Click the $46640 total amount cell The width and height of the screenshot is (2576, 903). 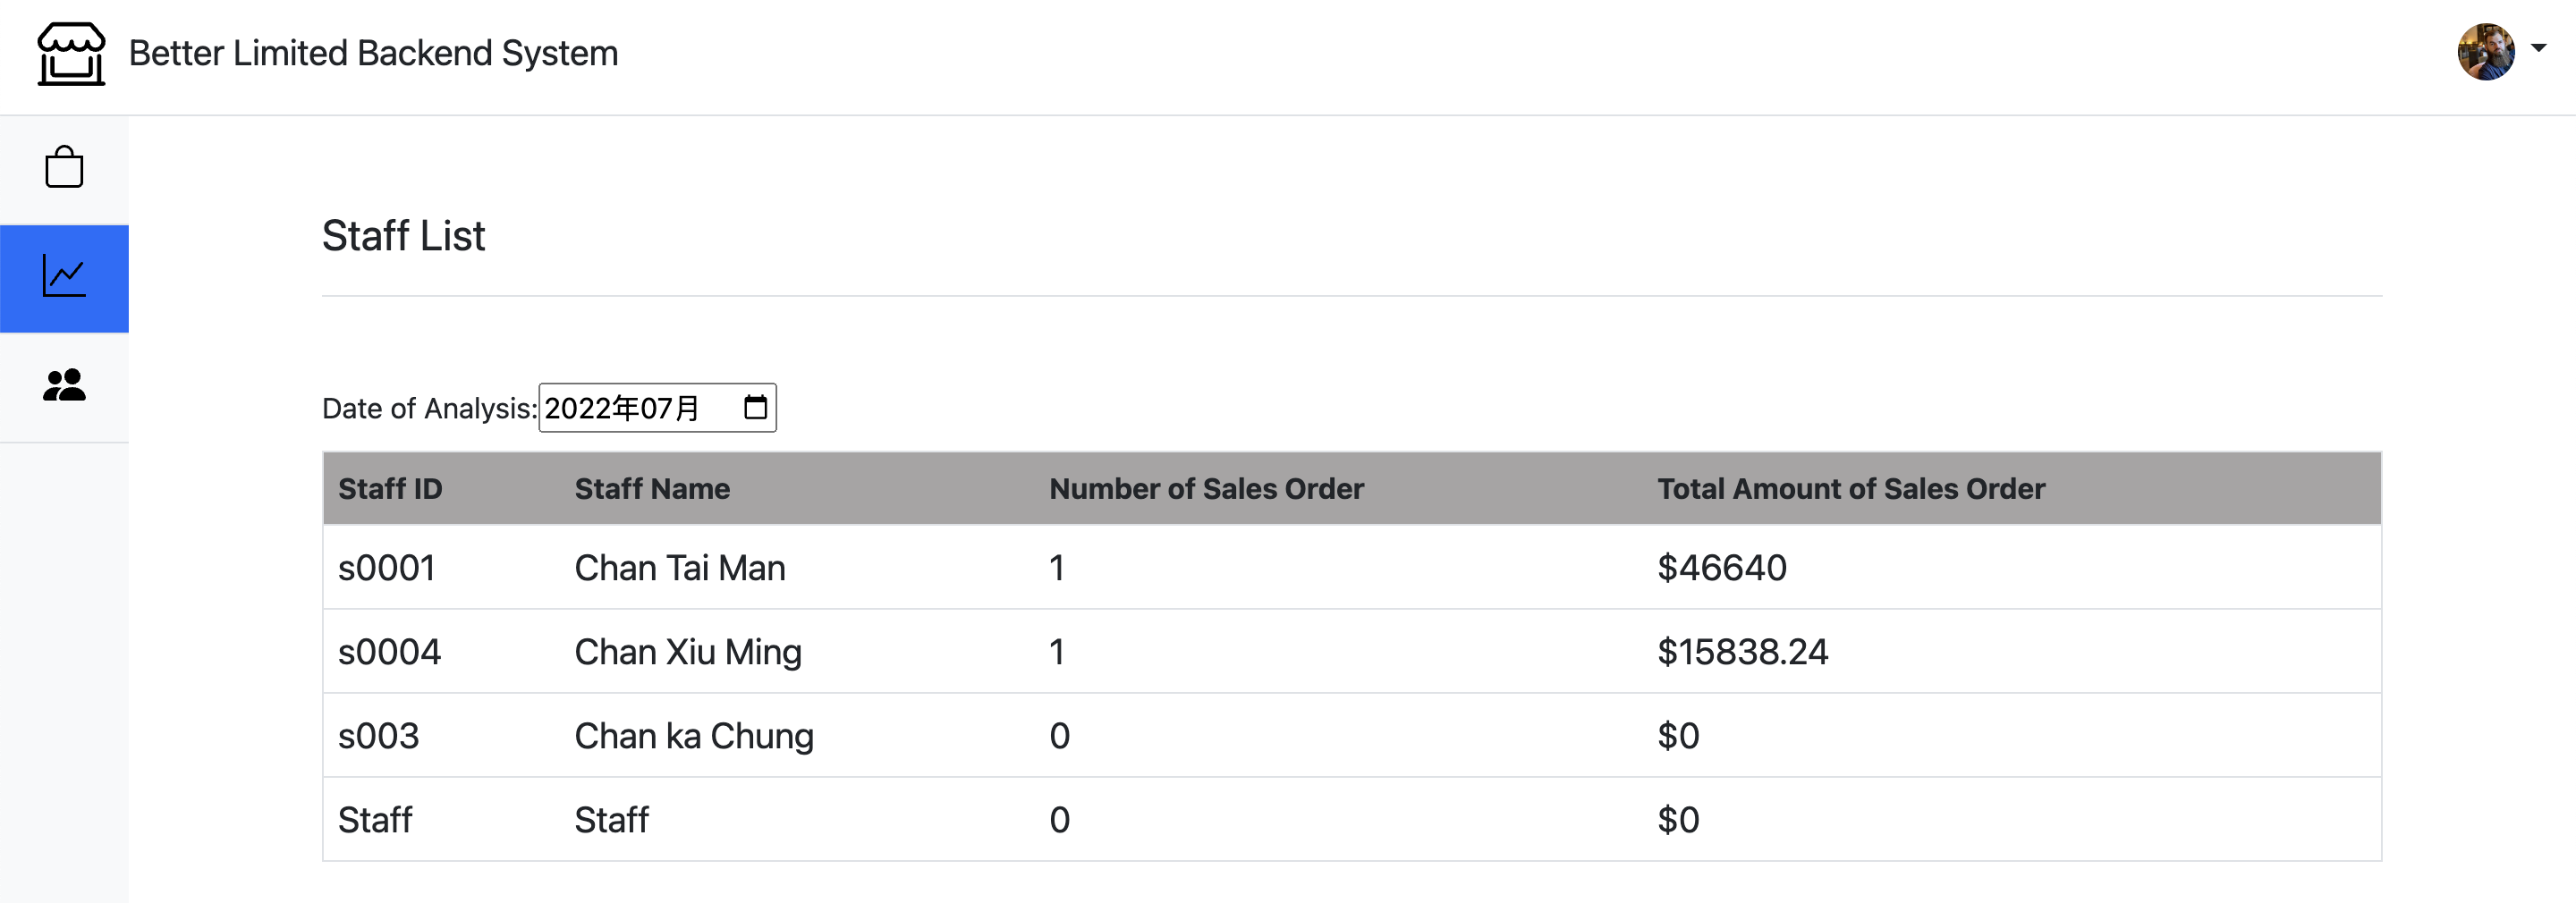[x=1722, y=568]
